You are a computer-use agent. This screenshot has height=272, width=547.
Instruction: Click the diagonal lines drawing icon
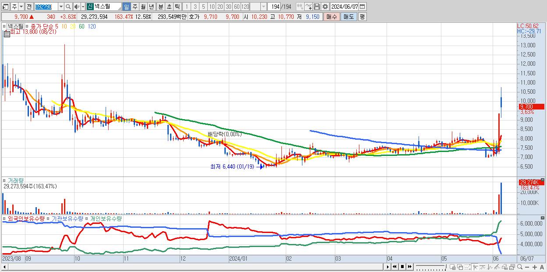[x=497, y=267]
